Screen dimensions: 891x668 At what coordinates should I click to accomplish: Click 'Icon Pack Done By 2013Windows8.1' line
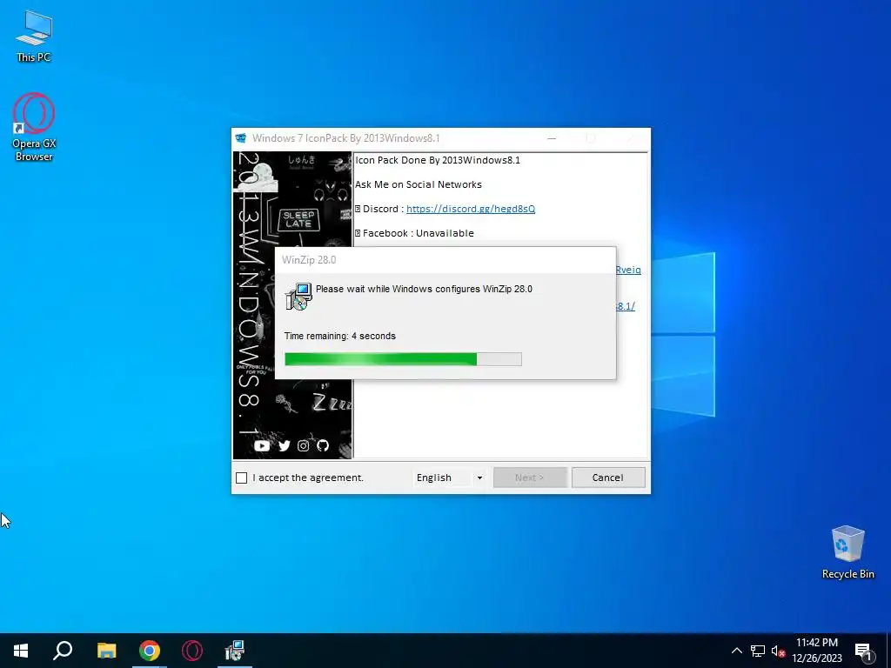(438, 160)
